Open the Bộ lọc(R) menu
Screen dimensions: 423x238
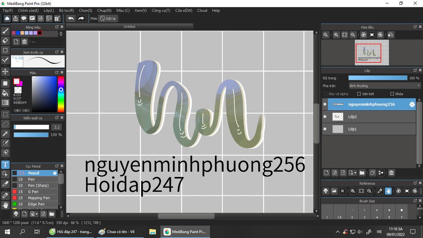67,10
